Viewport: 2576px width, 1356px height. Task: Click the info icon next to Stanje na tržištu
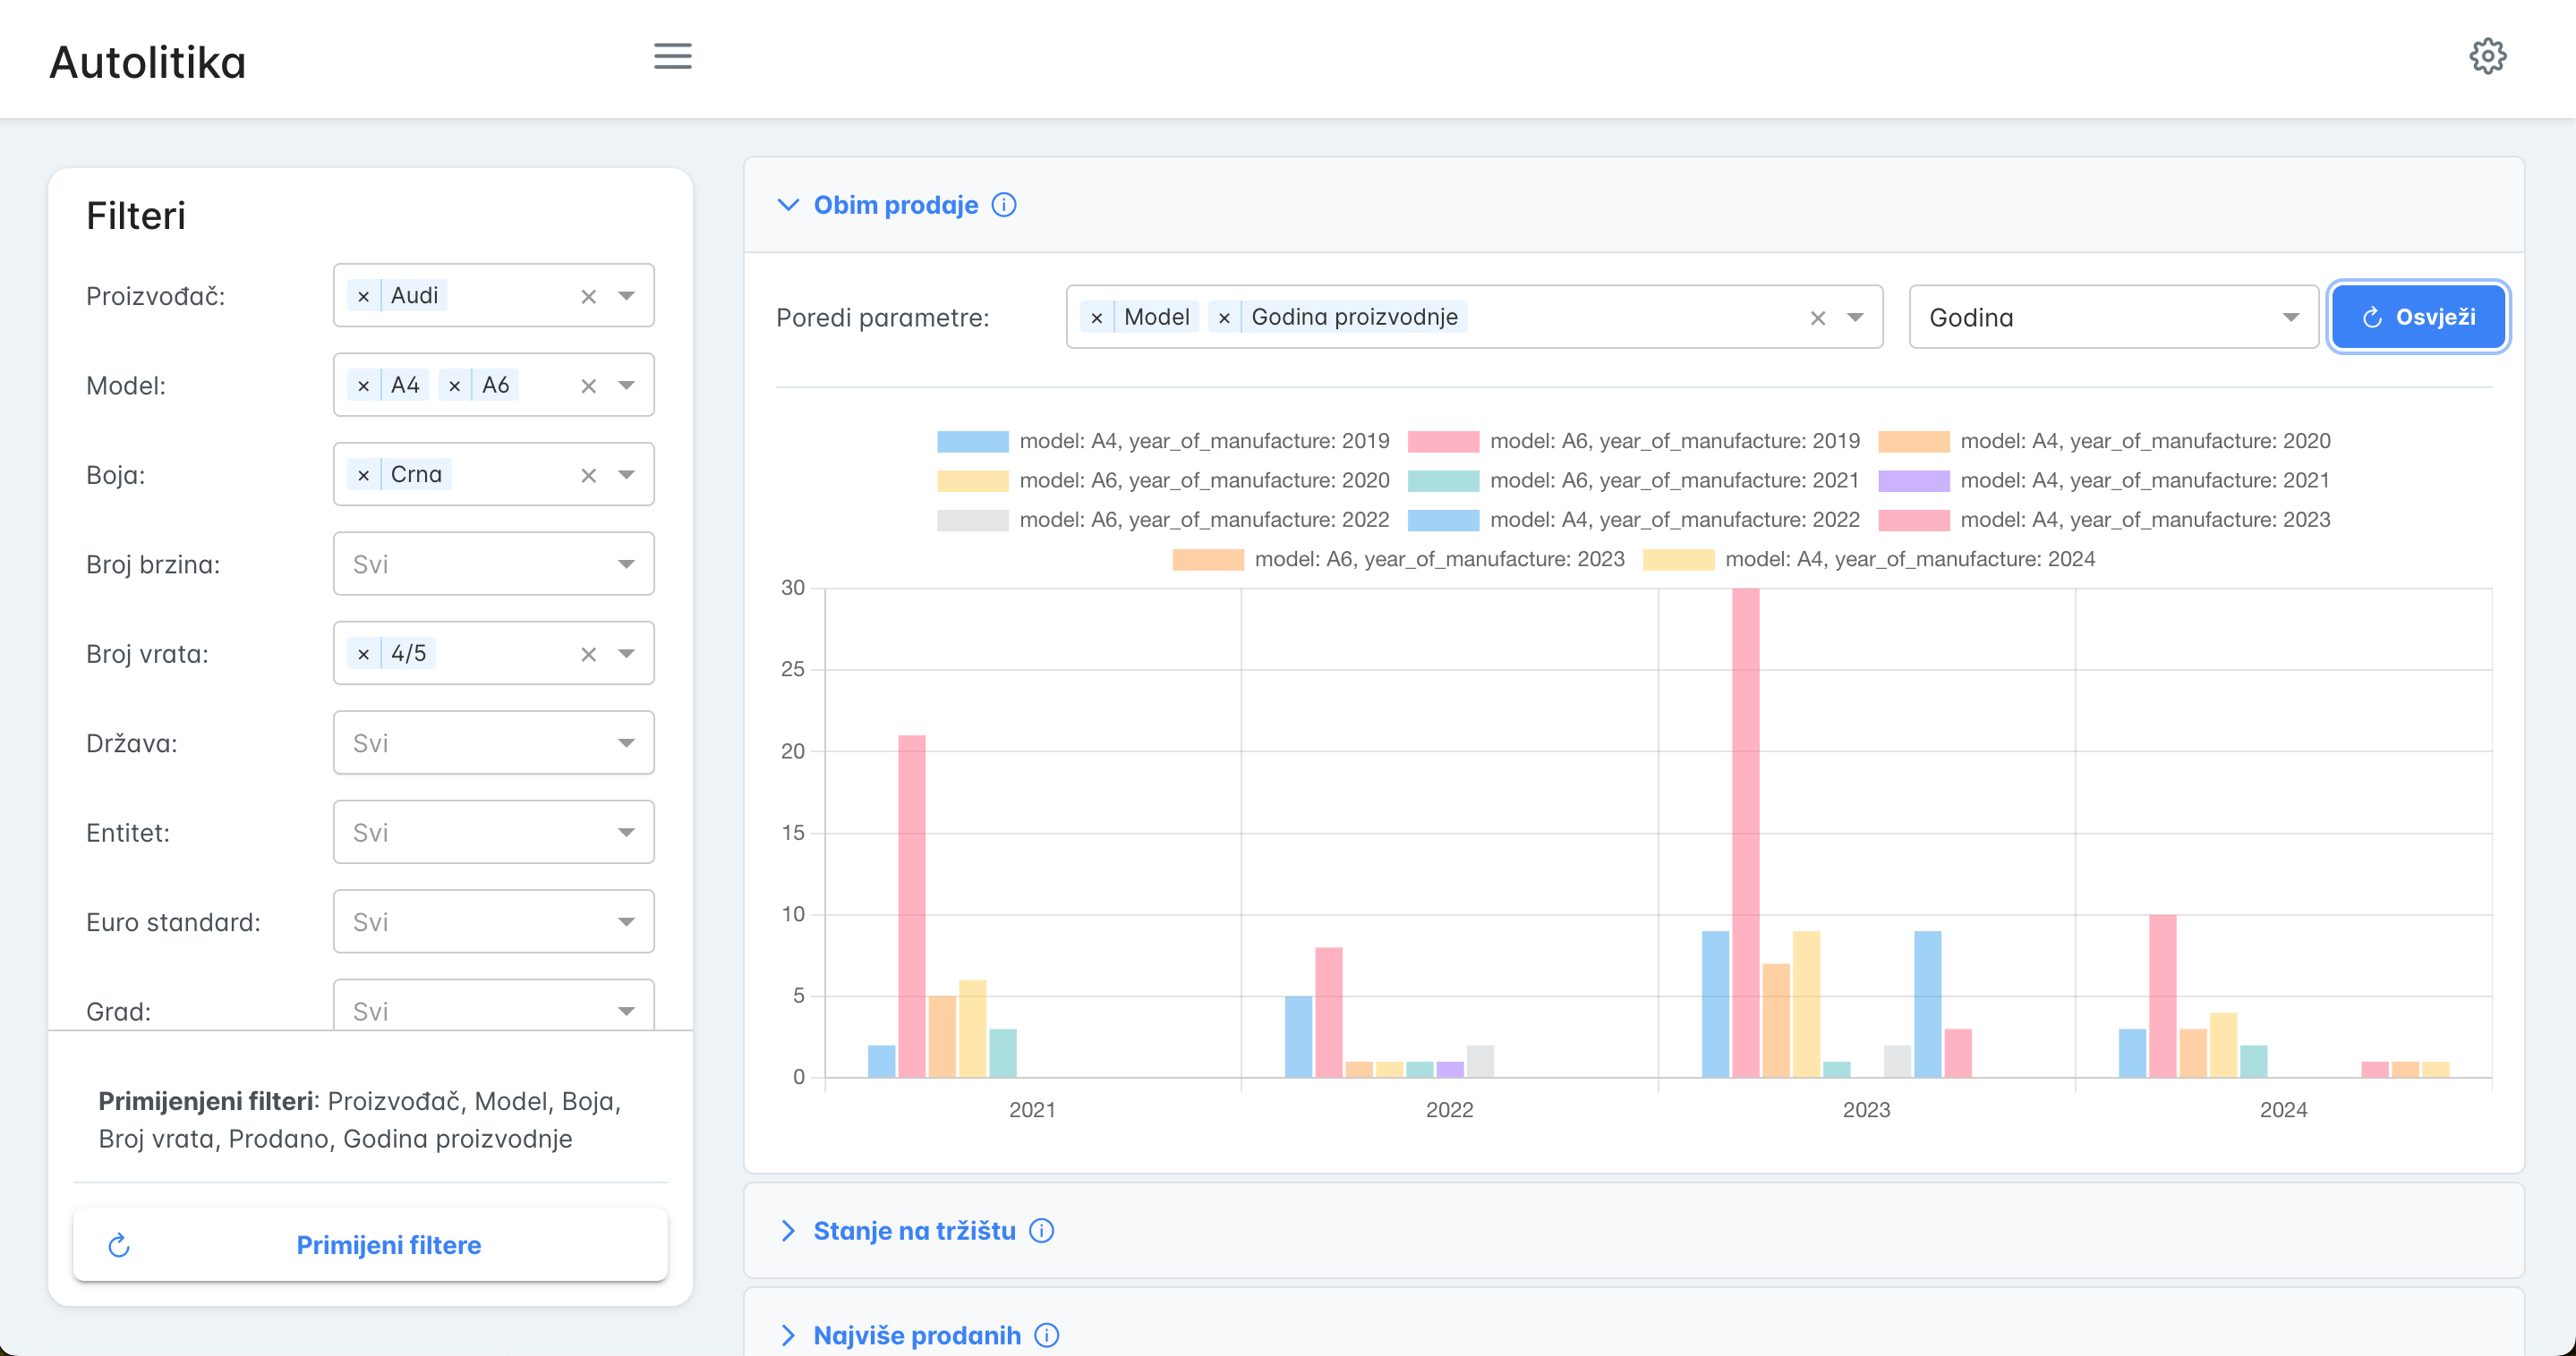point(1042,1230)
